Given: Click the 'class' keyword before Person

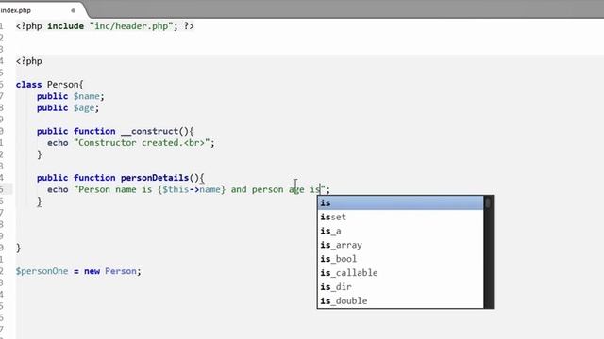Looking at the screenshot, I should click(28, 85).
